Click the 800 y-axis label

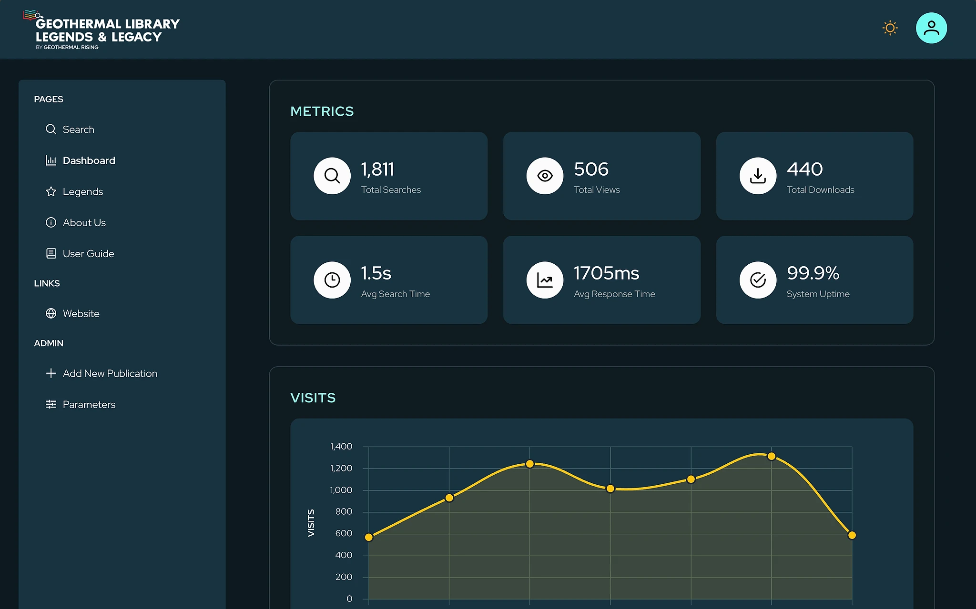tap(344, 512)
